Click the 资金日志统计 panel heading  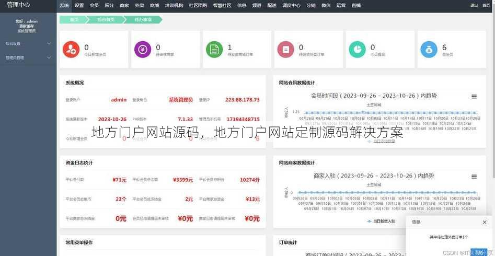pos(79,163)
